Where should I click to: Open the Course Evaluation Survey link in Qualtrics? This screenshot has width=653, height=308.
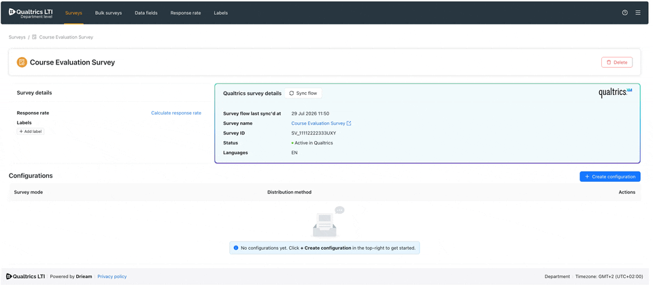tap(318, 123)
